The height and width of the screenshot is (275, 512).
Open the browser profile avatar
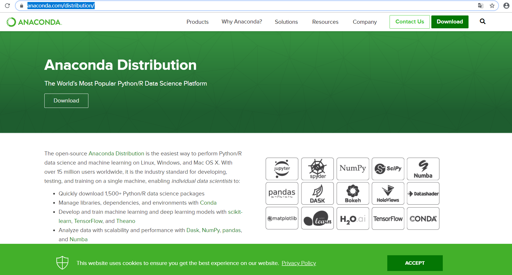(506, 6)
